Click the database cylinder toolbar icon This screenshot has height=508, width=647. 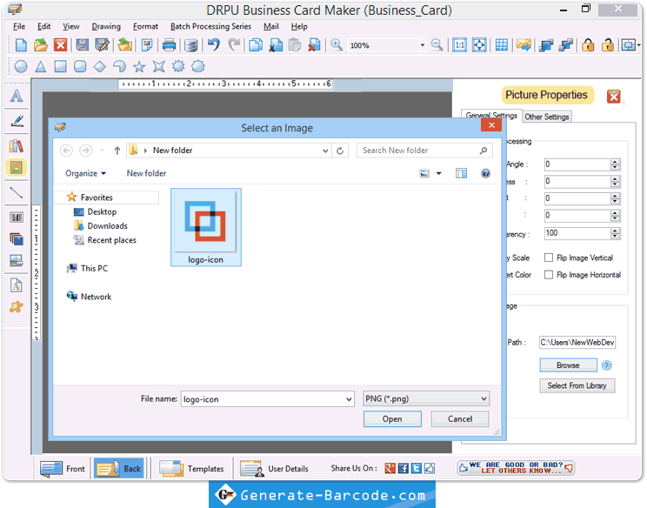tap(190, 45)
